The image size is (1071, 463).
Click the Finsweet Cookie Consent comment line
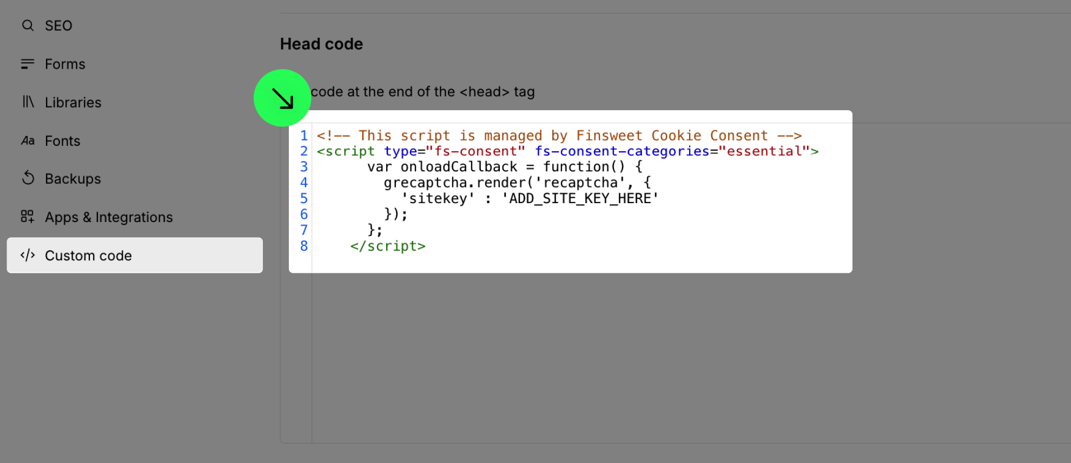[559, 135]
